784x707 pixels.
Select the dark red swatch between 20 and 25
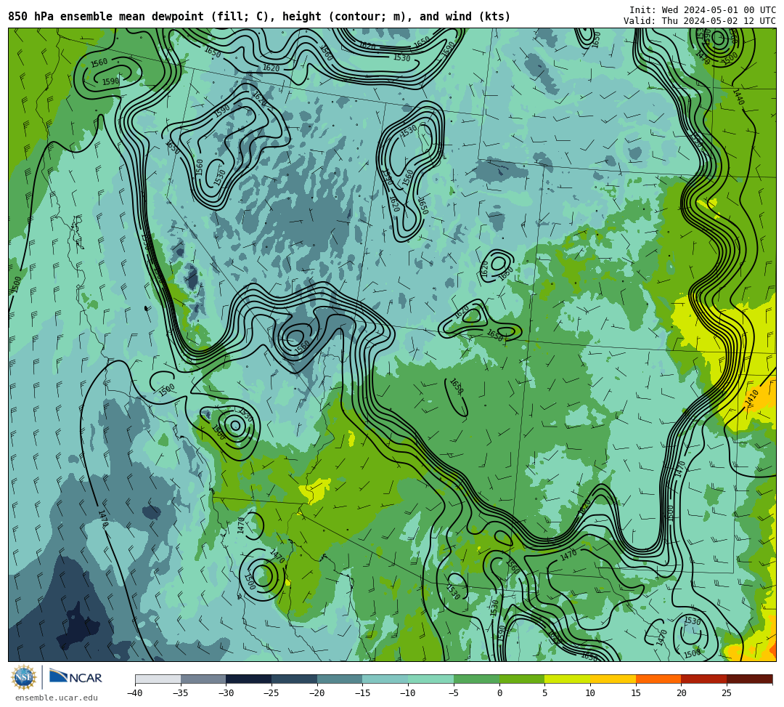[x=703, y=679]
